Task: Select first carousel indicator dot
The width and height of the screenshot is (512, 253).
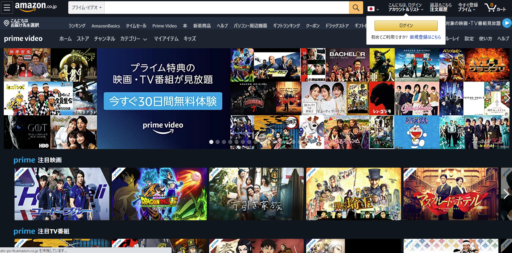Action: tap(211, 142)
